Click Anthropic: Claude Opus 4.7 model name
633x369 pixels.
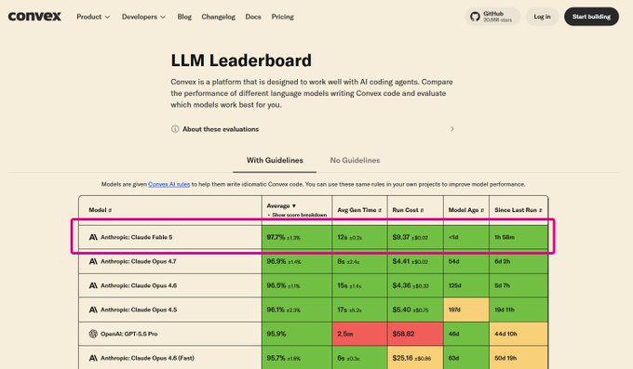coord(139,261)
